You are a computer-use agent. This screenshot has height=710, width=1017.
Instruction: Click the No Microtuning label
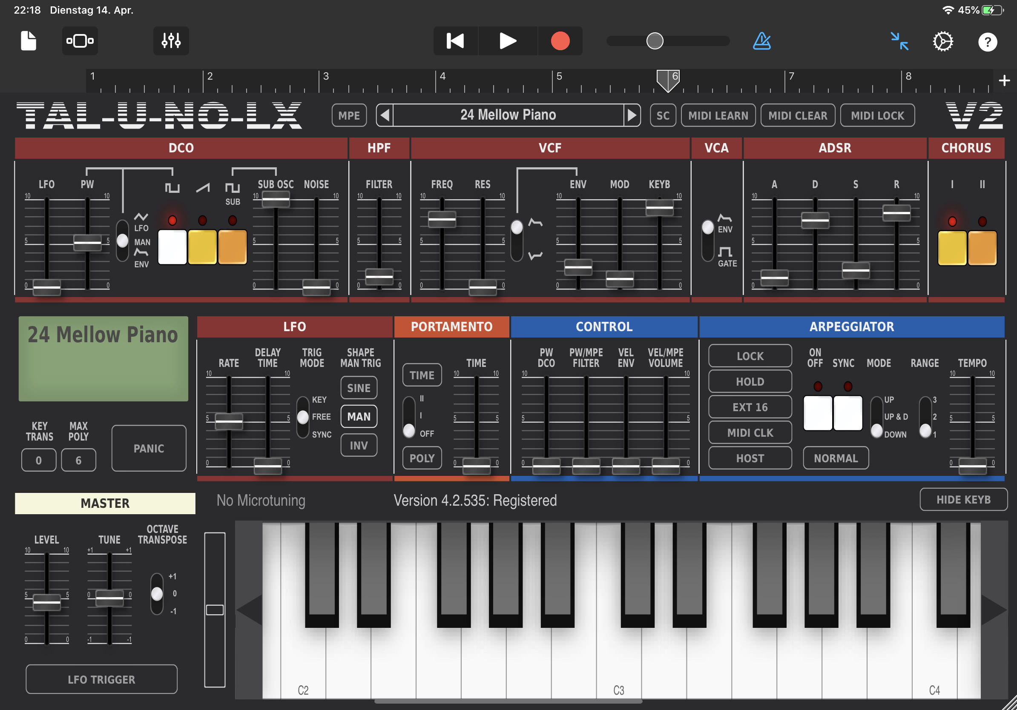click(x=261, y=501)
